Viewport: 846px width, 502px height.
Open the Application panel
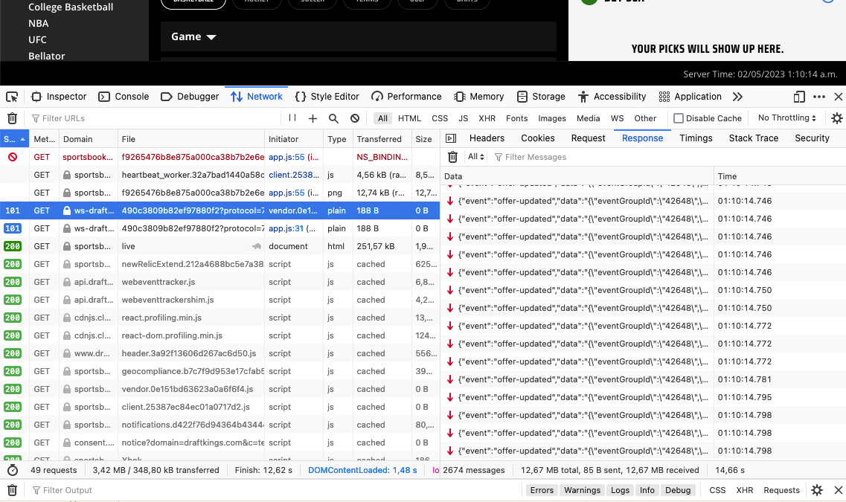coord(690,97)
